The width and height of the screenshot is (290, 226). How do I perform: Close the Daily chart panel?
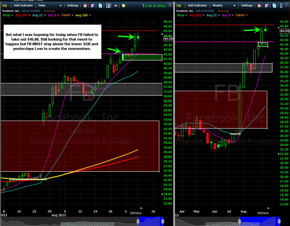170,5
